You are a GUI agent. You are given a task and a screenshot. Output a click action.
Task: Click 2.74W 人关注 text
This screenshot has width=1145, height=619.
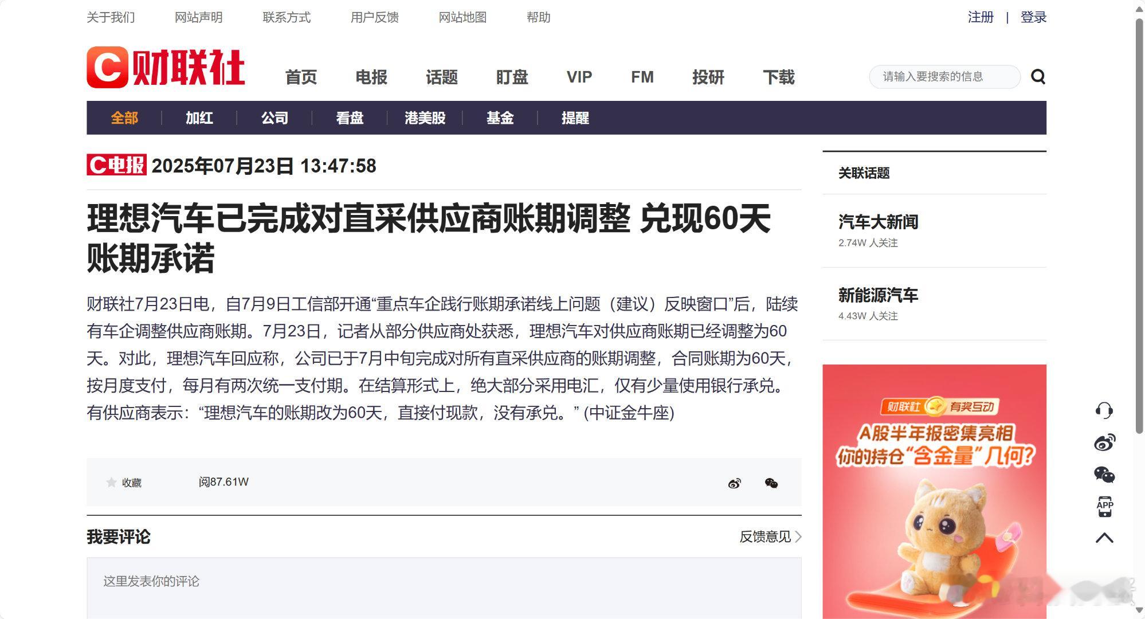(x=868, y=243)
